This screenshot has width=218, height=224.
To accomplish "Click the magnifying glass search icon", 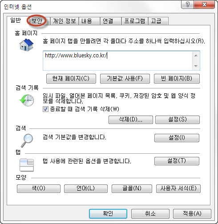I will [x=27, y=140].
